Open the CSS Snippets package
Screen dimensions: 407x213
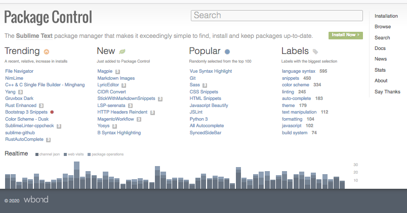204,92
